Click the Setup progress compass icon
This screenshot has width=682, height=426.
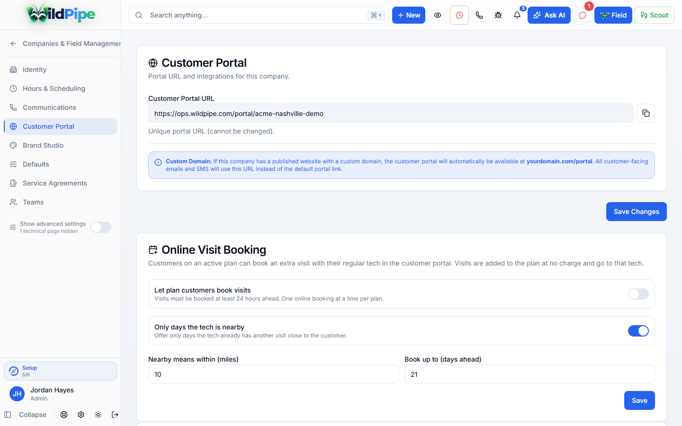(14, 371)
